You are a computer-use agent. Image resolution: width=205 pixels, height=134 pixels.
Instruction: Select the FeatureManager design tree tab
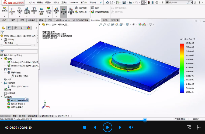(3, 28)
